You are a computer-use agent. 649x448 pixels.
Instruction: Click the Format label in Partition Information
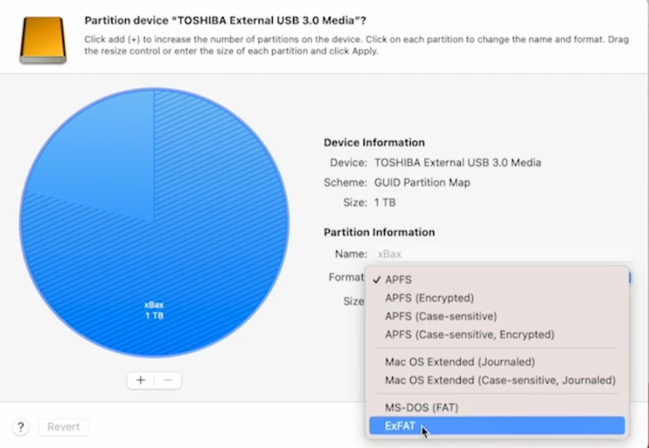click(346, 277)
